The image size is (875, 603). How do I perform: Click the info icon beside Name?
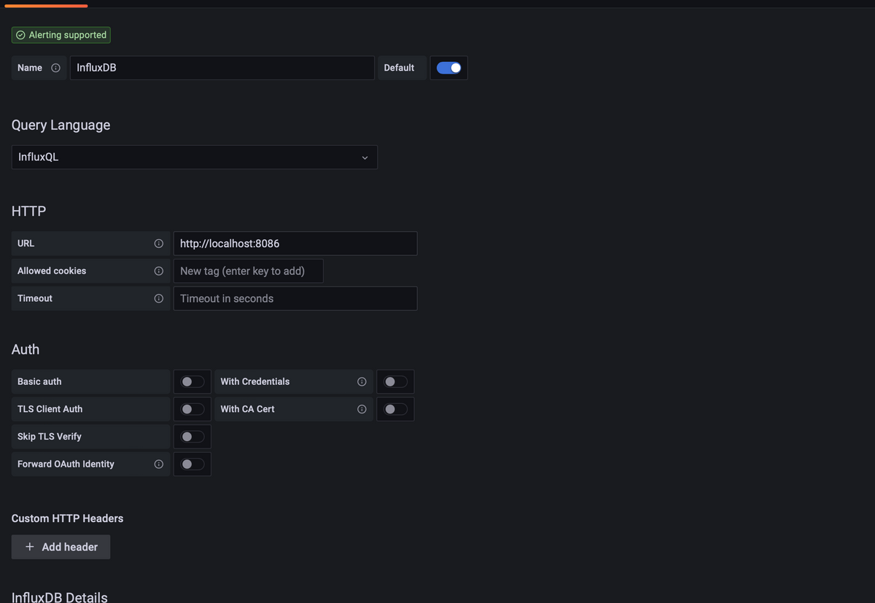(55, 68)
